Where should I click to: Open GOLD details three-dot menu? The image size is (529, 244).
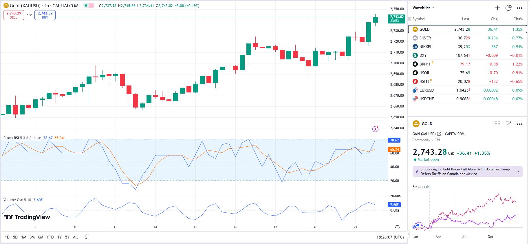[x=520, y=124]
